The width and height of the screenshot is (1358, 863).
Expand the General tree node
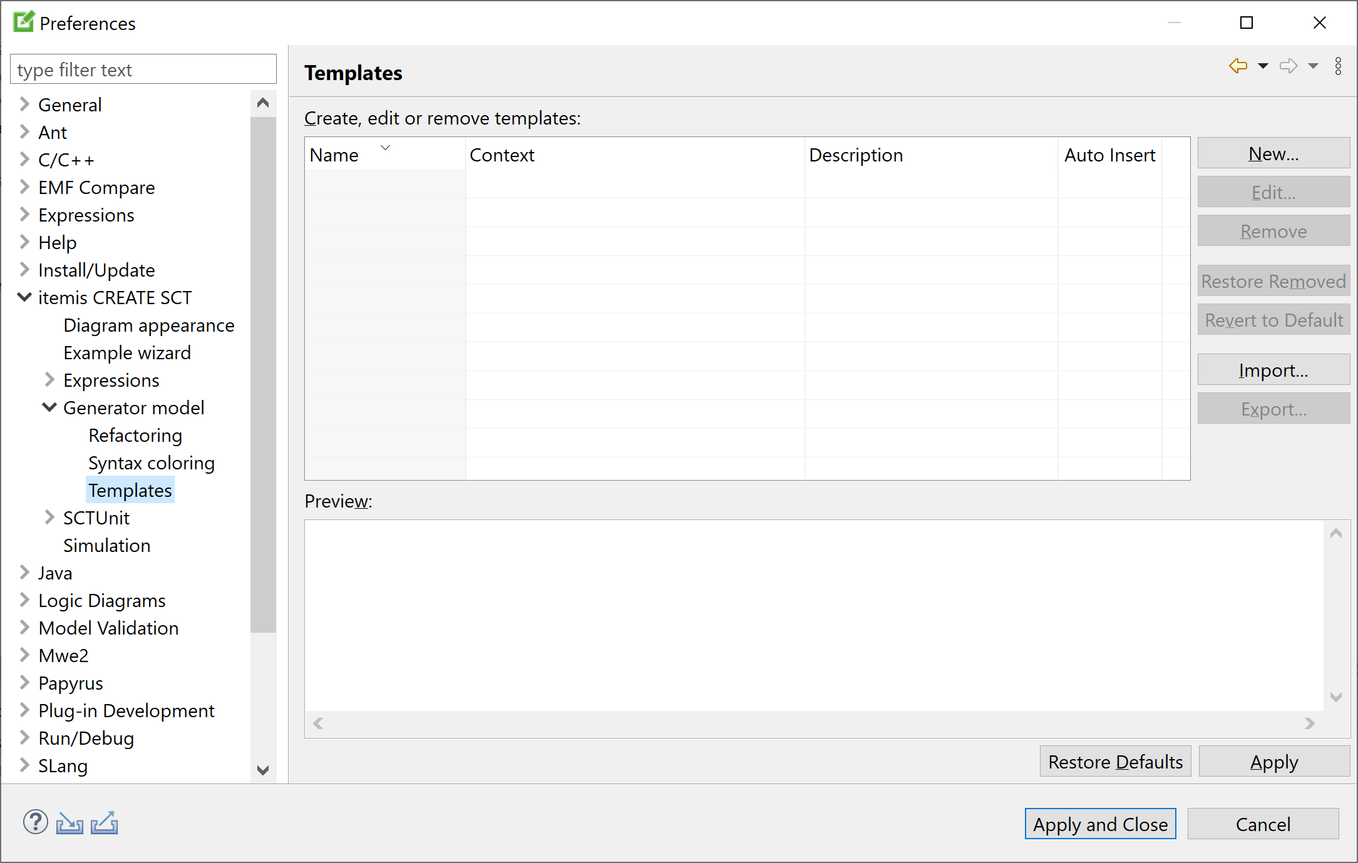(x=24, y=104)
